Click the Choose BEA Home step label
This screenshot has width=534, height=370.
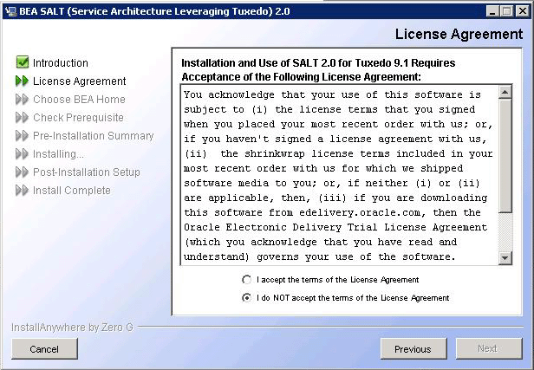pos(79,100)
